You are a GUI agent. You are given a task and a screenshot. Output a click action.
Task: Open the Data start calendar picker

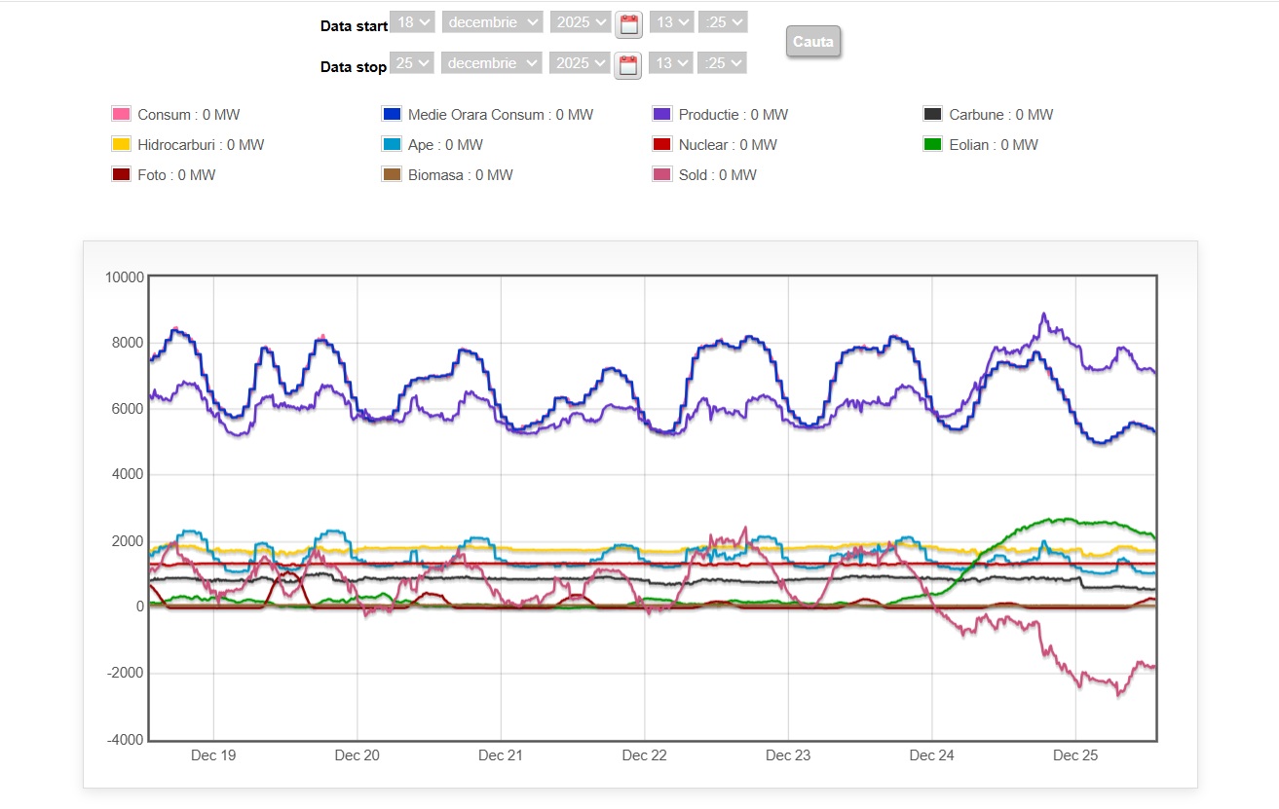coord(628,23)
